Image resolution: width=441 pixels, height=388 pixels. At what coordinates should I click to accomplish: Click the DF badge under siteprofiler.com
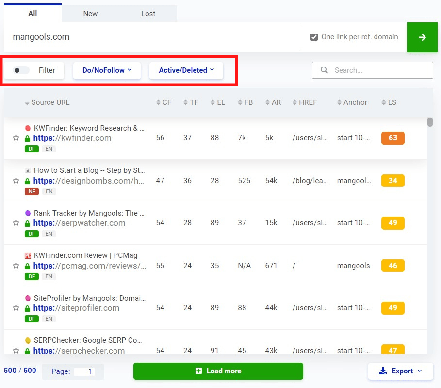pos(32,319)
